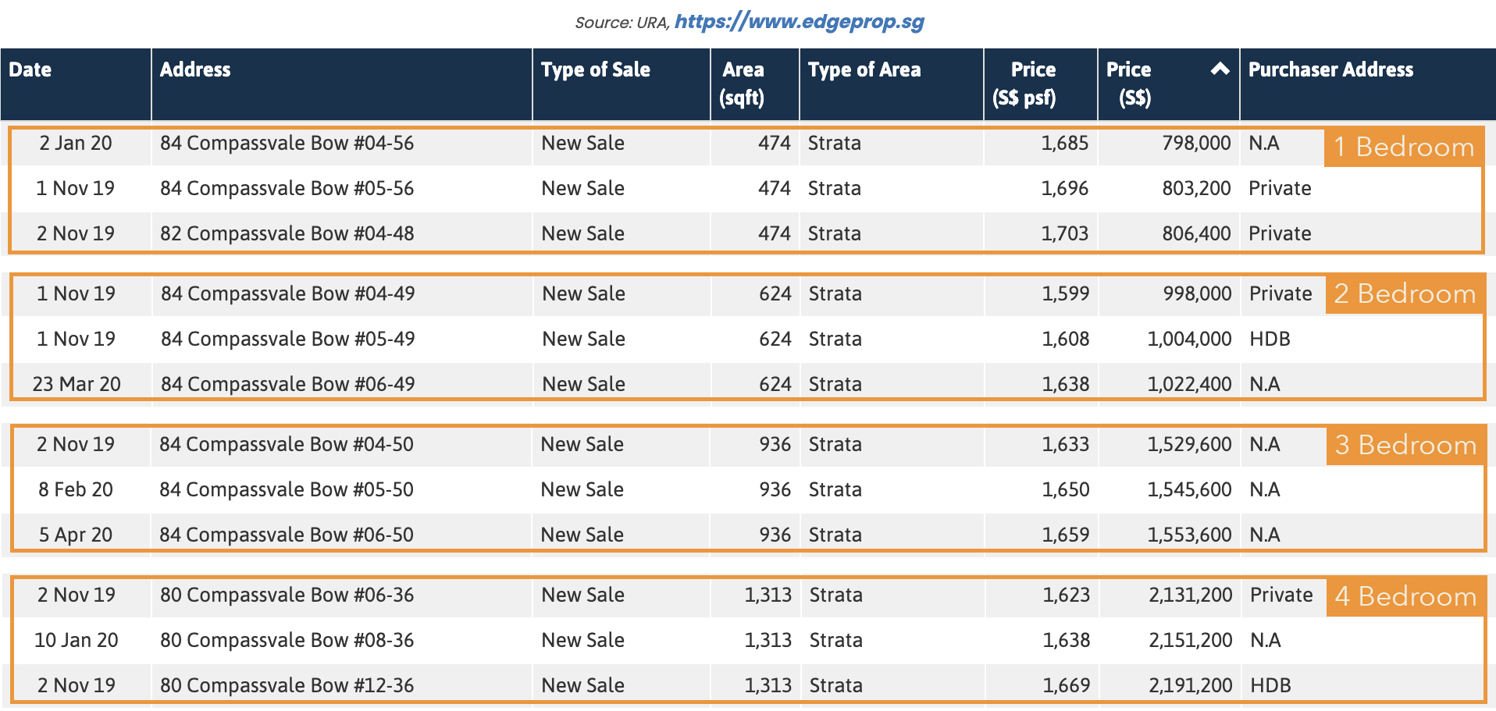
Task: Click the price 798,000
Action: click(1196, 144)
